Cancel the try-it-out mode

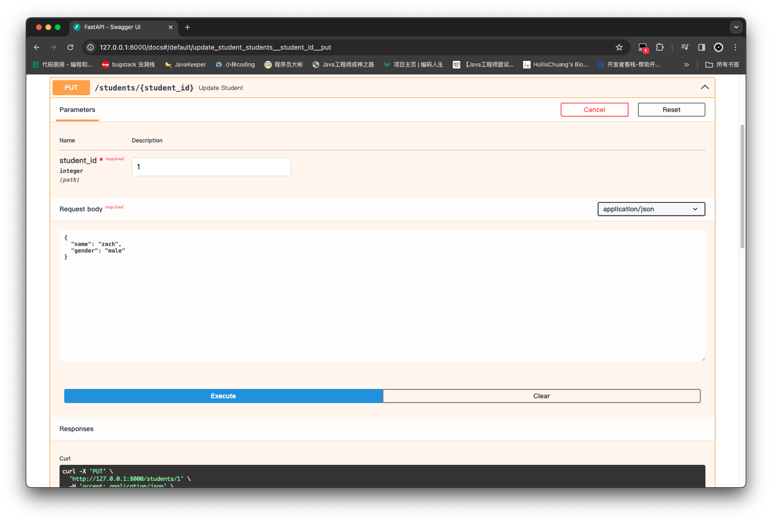594,110
